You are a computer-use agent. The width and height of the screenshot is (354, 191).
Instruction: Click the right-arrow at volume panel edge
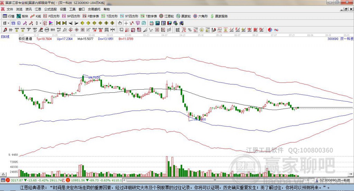point(351,174)
